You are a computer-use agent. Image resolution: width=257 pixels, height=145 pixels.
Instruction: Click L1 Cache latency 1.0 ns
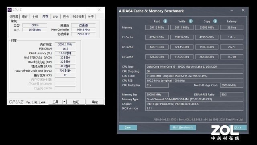point(232,37)
